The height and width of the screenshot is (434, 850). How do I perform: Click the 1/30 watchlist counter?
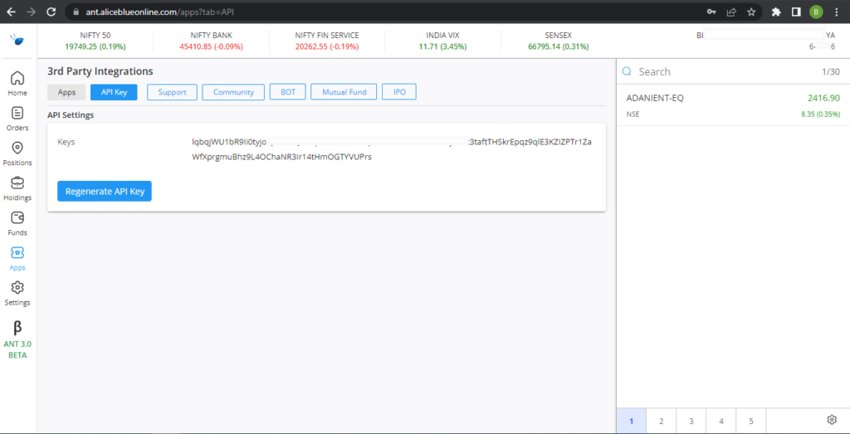point(831,71)
